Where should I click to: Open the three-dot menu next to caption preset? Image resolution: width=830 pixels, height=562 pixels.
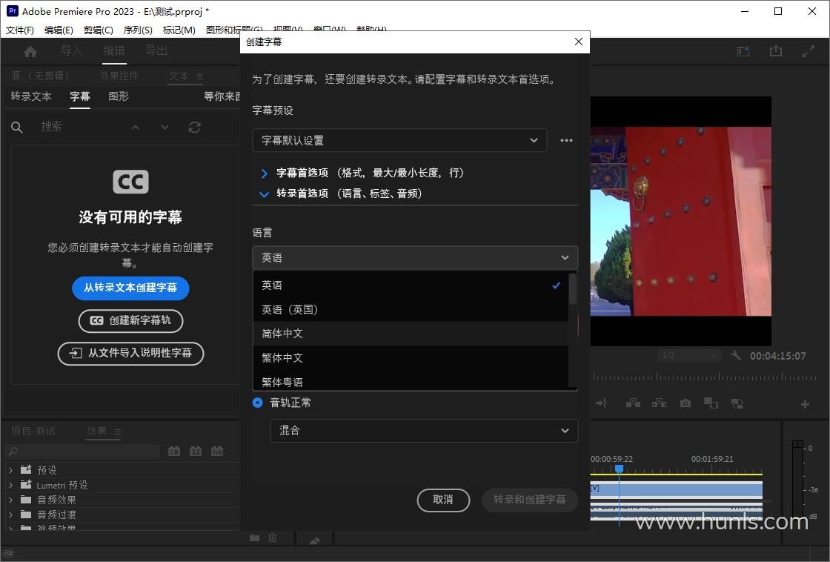(566, 140)
